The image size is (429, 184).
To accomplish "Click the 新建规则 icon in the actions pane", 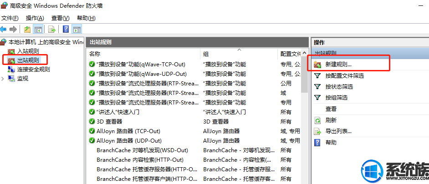I will pos(317,65).
